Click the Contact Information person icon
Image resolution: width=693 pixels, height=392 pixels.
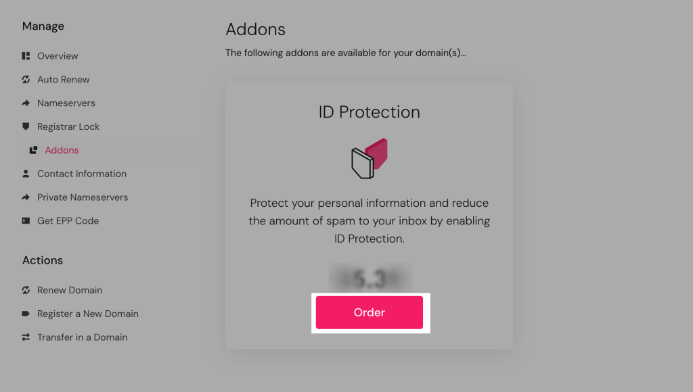coord(26,174)
